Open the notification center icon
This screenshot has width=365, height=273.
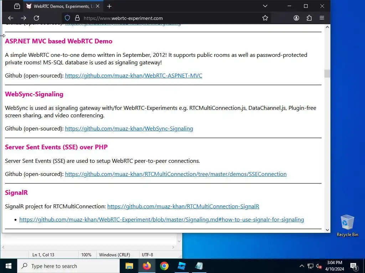(354, 266)
